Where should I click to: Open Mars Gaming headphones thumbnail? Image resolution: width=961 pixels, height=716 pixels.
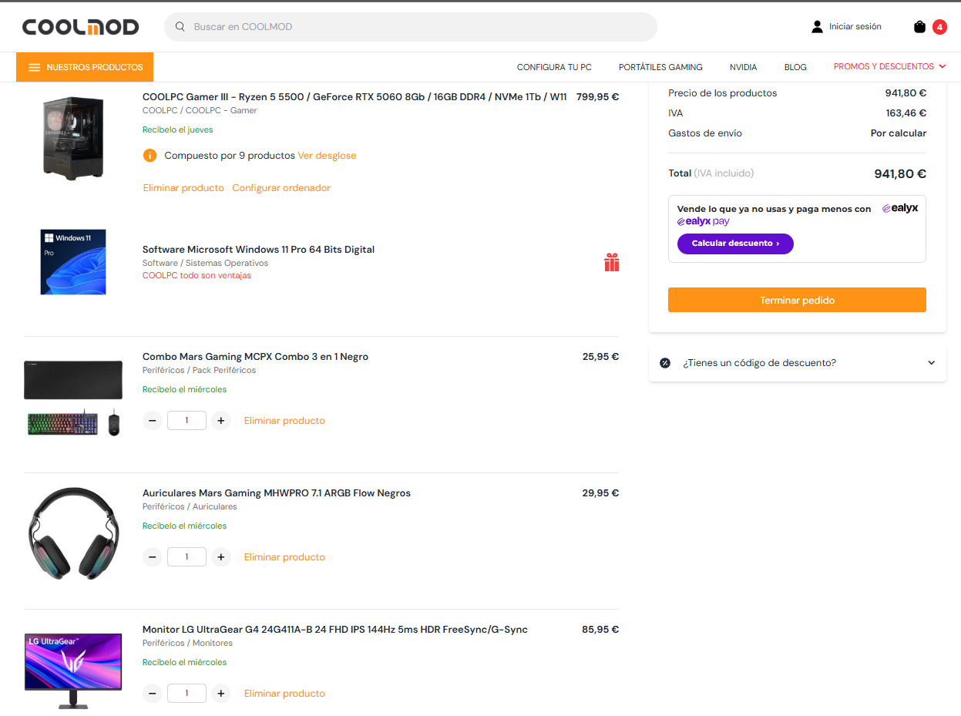point(73,533)
